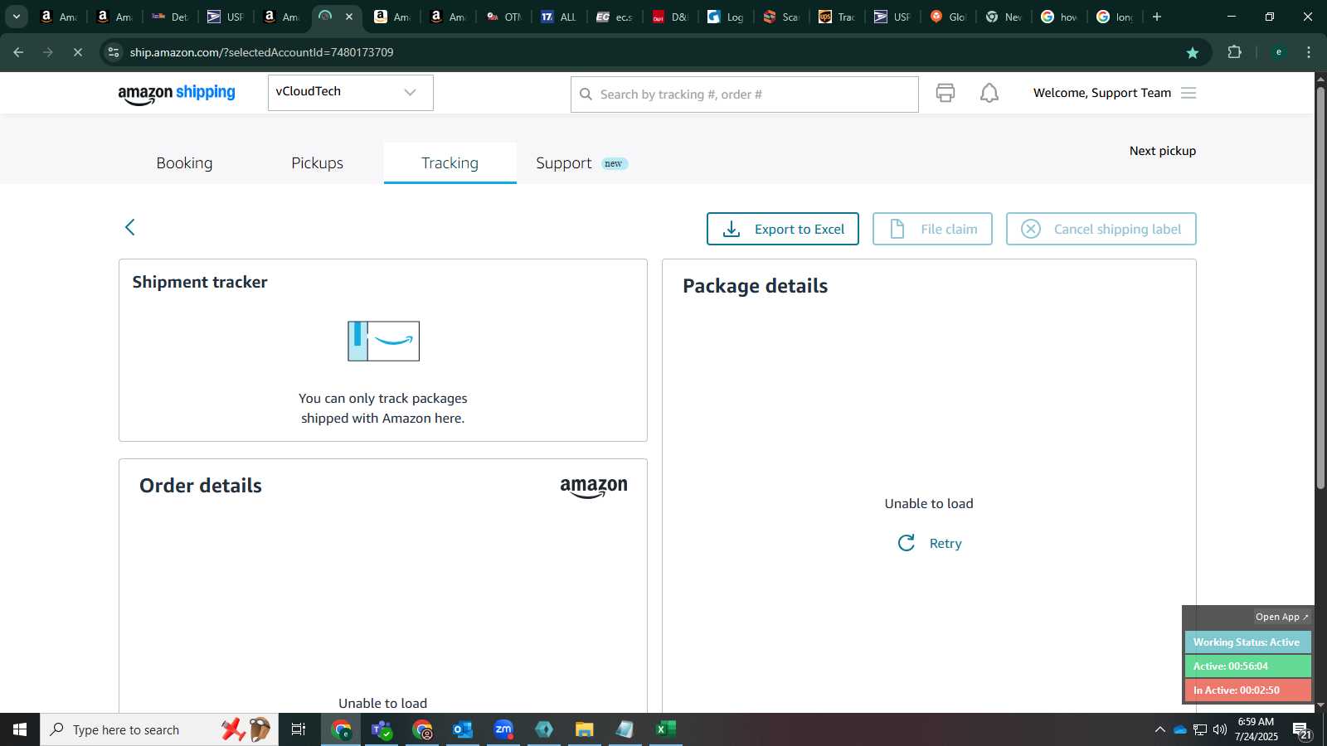Switch to the ALL browser tab
Image resolution: width=1327 pixels, height=746 pixels.
(x=558, y=17)
